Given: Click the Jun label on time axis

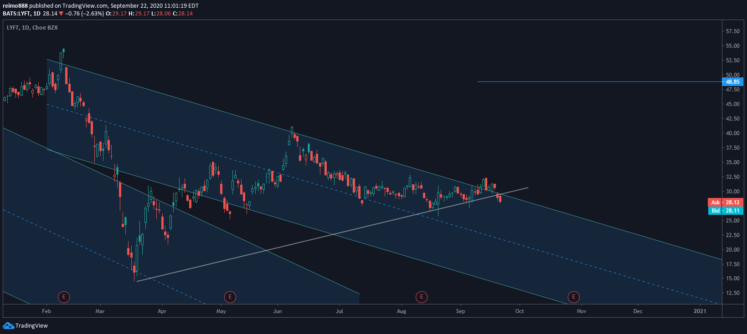Looking at the screenshot, I should pyautogui.click(x=278, y=311).
